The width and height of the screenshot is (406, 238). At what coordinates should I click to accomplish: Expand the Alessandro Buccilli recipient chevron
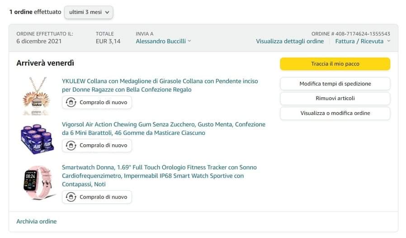point(189,41)
